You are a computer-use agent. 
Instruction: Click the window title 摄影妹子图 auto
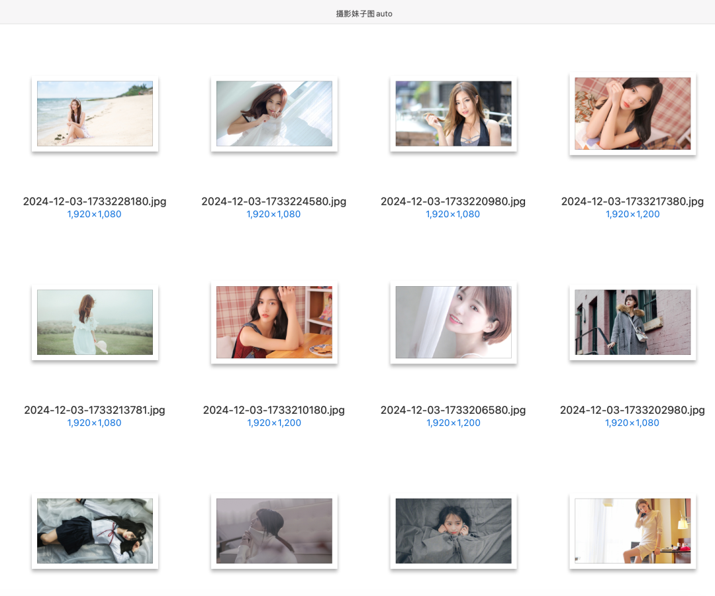(364, 14)
